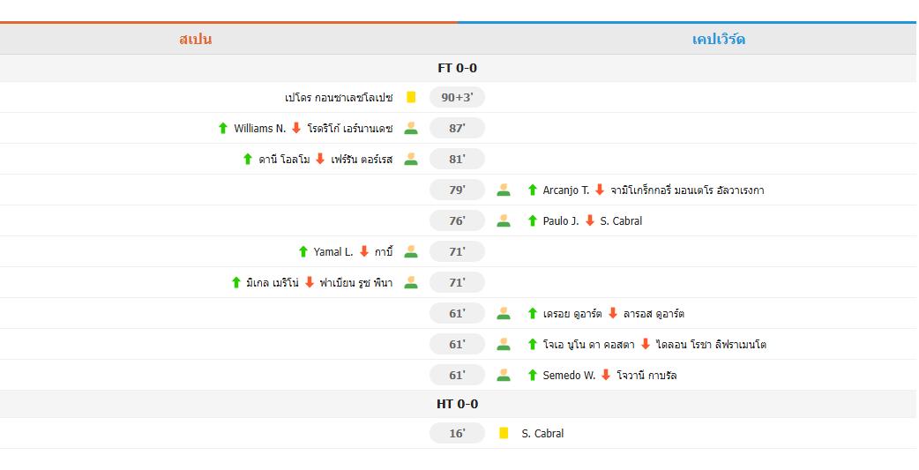The height and width of the screenshot is (470, 919).
Task: Click the green arrow next to Semedo W.
Action: tap(532, 375)
